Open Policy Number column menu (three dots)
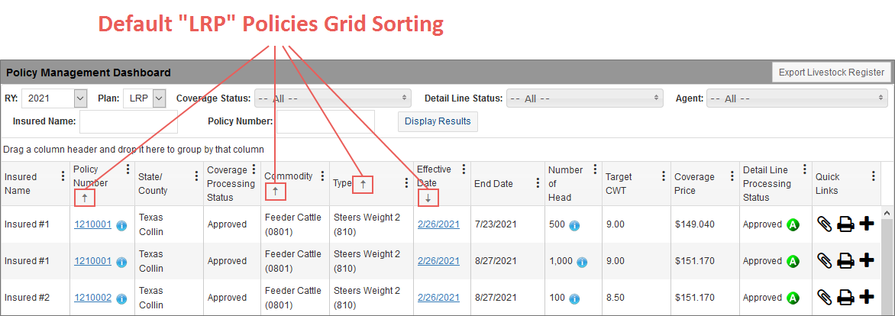The height and width of the screenshot is (316, 895). pyautogui.click(x=128, y=169)
